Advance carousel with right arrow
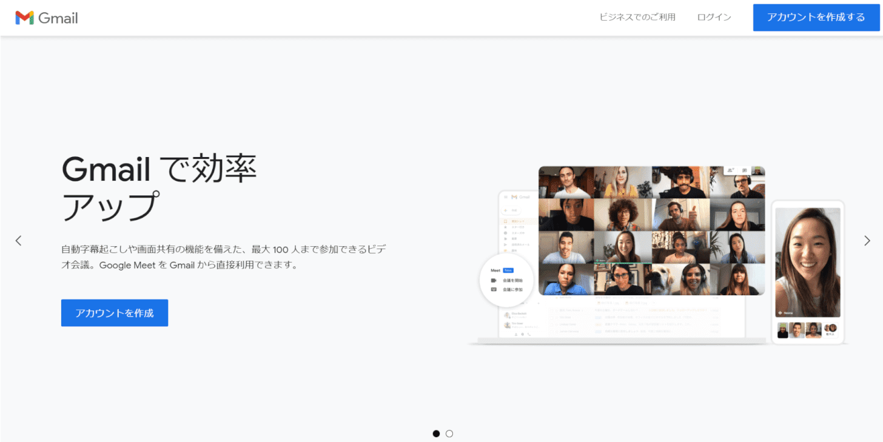The width and height of the screenshot is (883, 442). 867,241
